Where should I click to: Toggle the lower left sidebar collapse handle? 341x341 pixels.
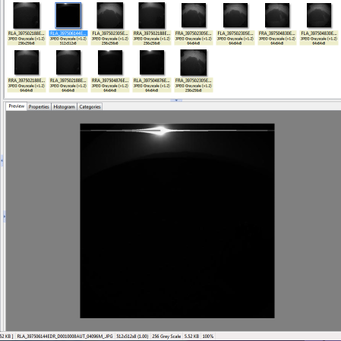(x=5, y=216)
